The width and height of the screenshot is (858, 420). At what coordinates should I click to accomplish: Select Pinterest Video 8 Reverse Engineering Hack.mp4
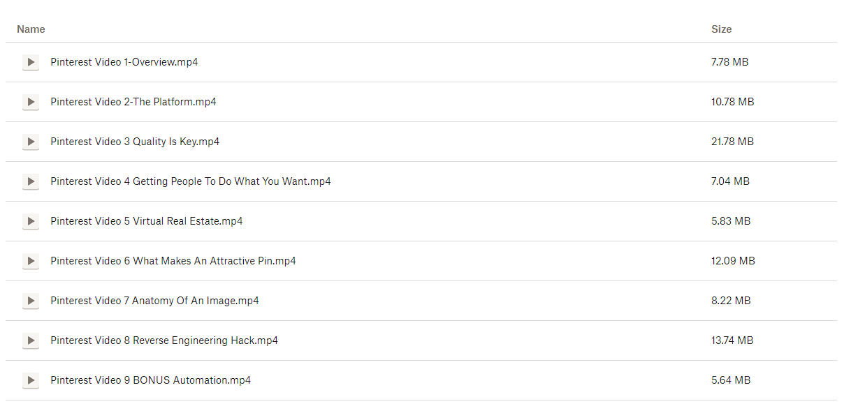click(164, 340)
